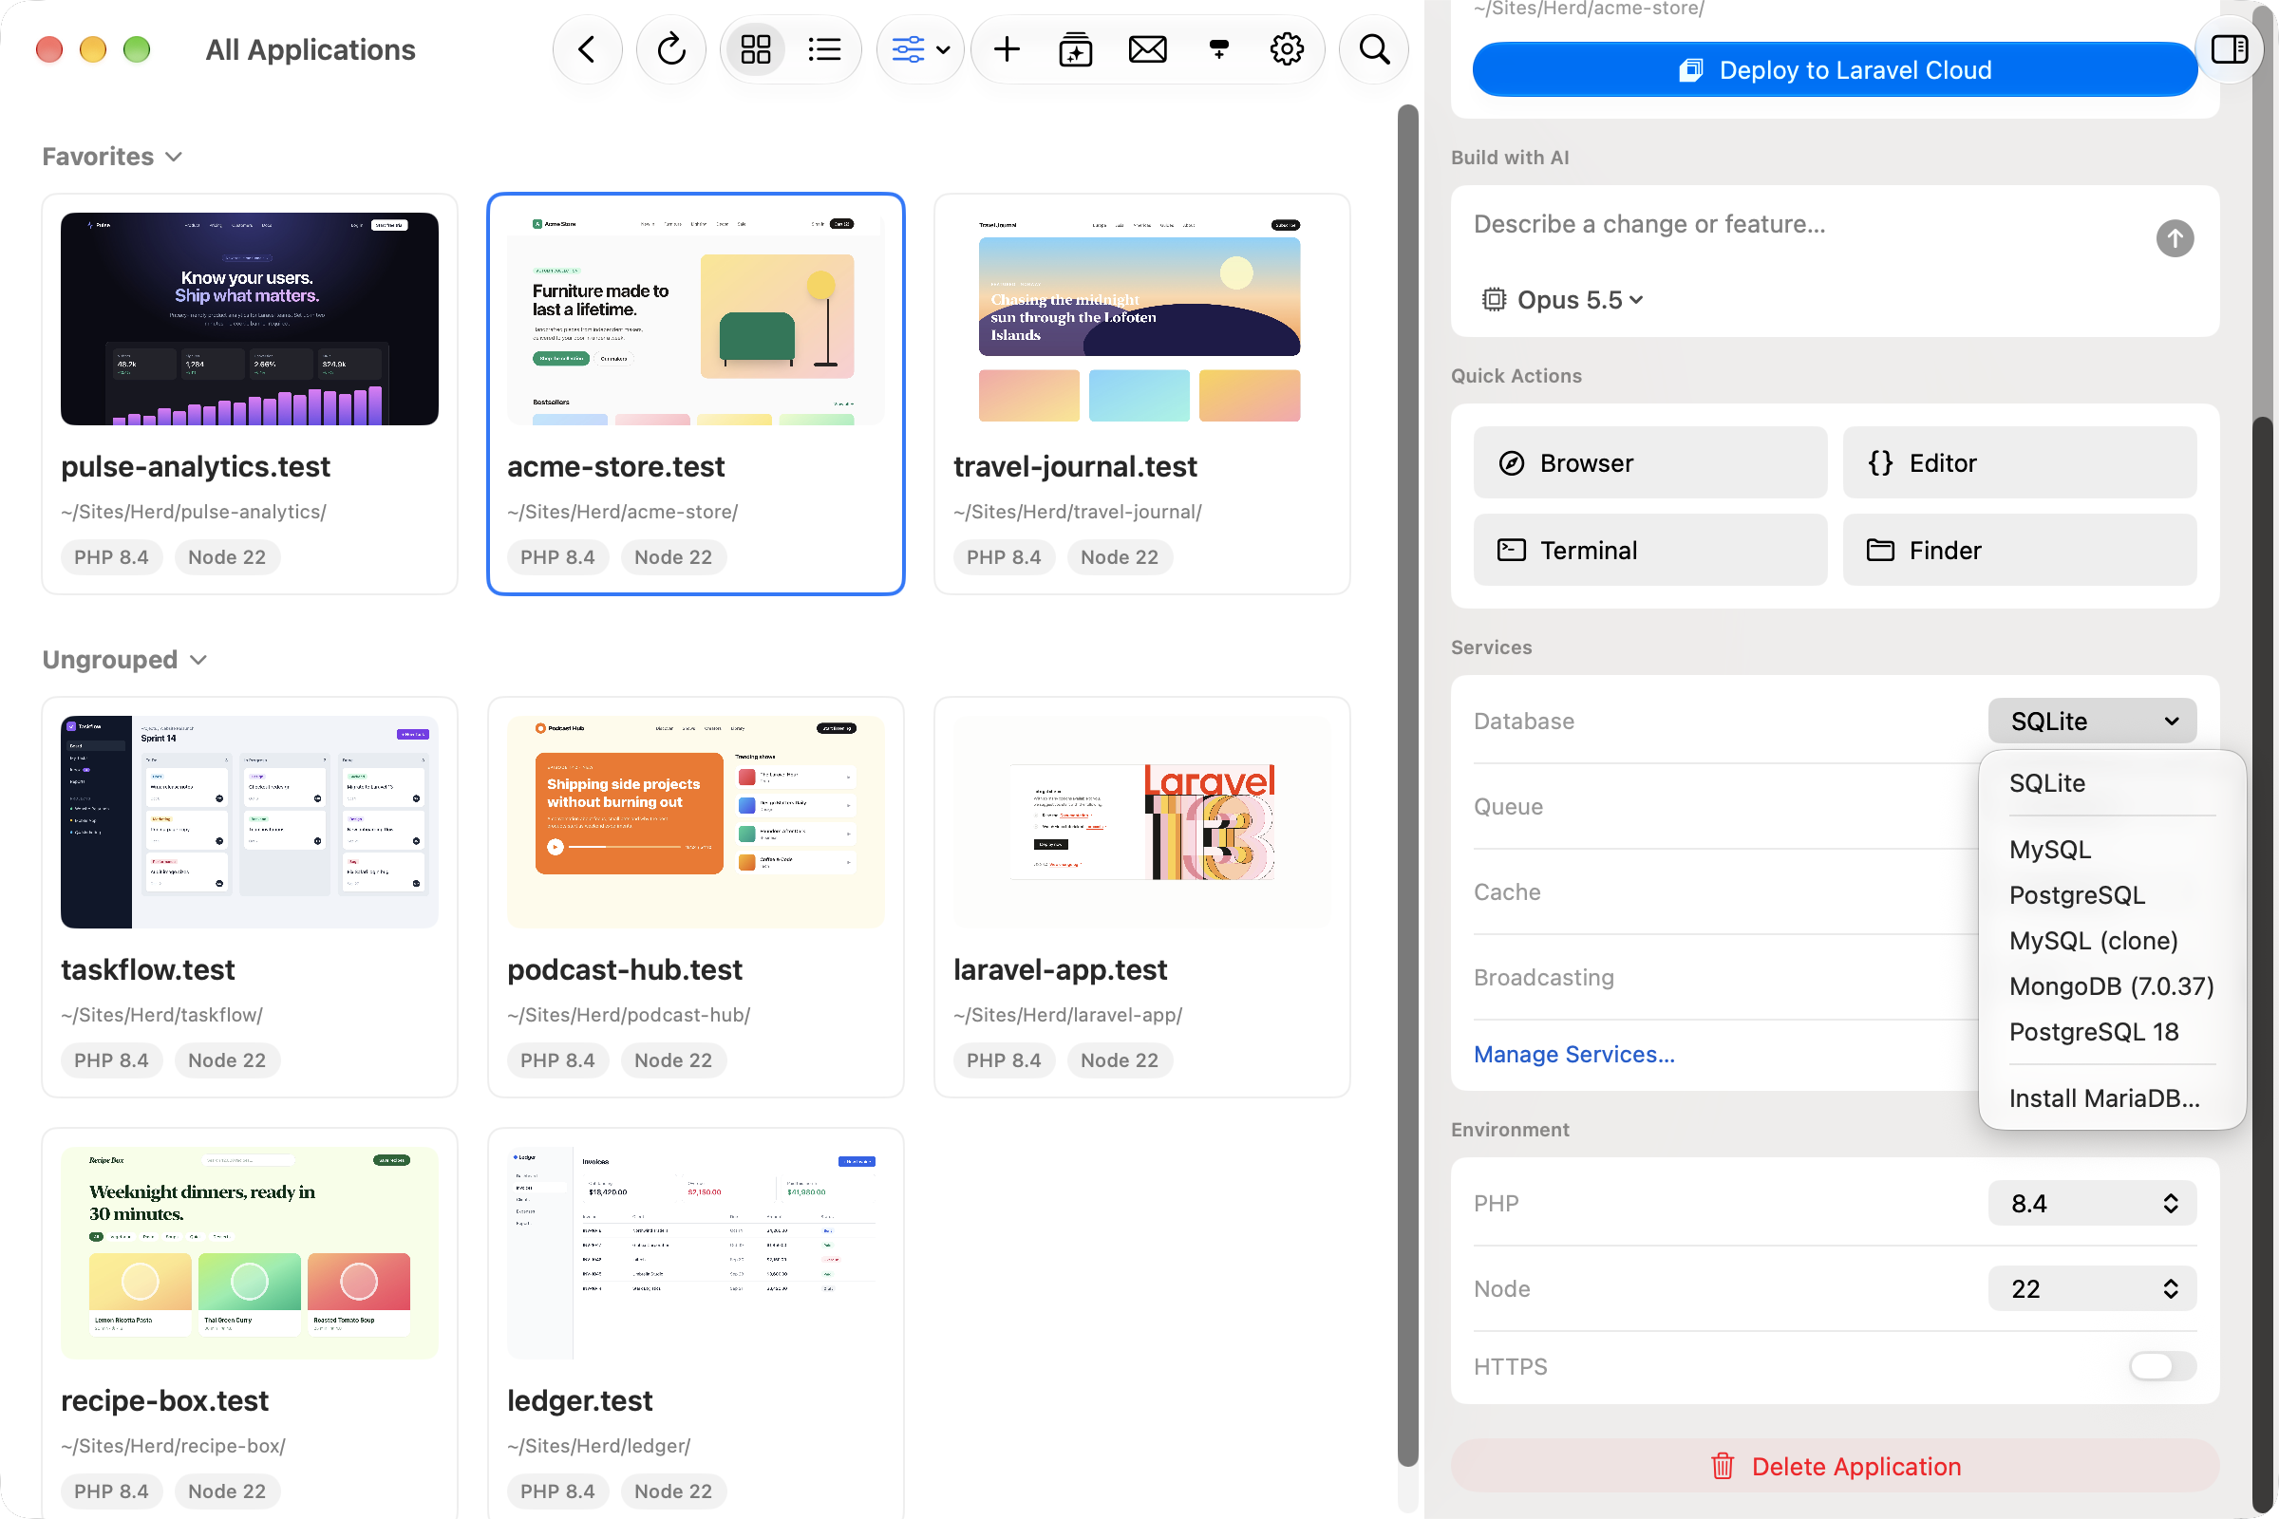Open the search magnifier

click(x=1374, y=49)
